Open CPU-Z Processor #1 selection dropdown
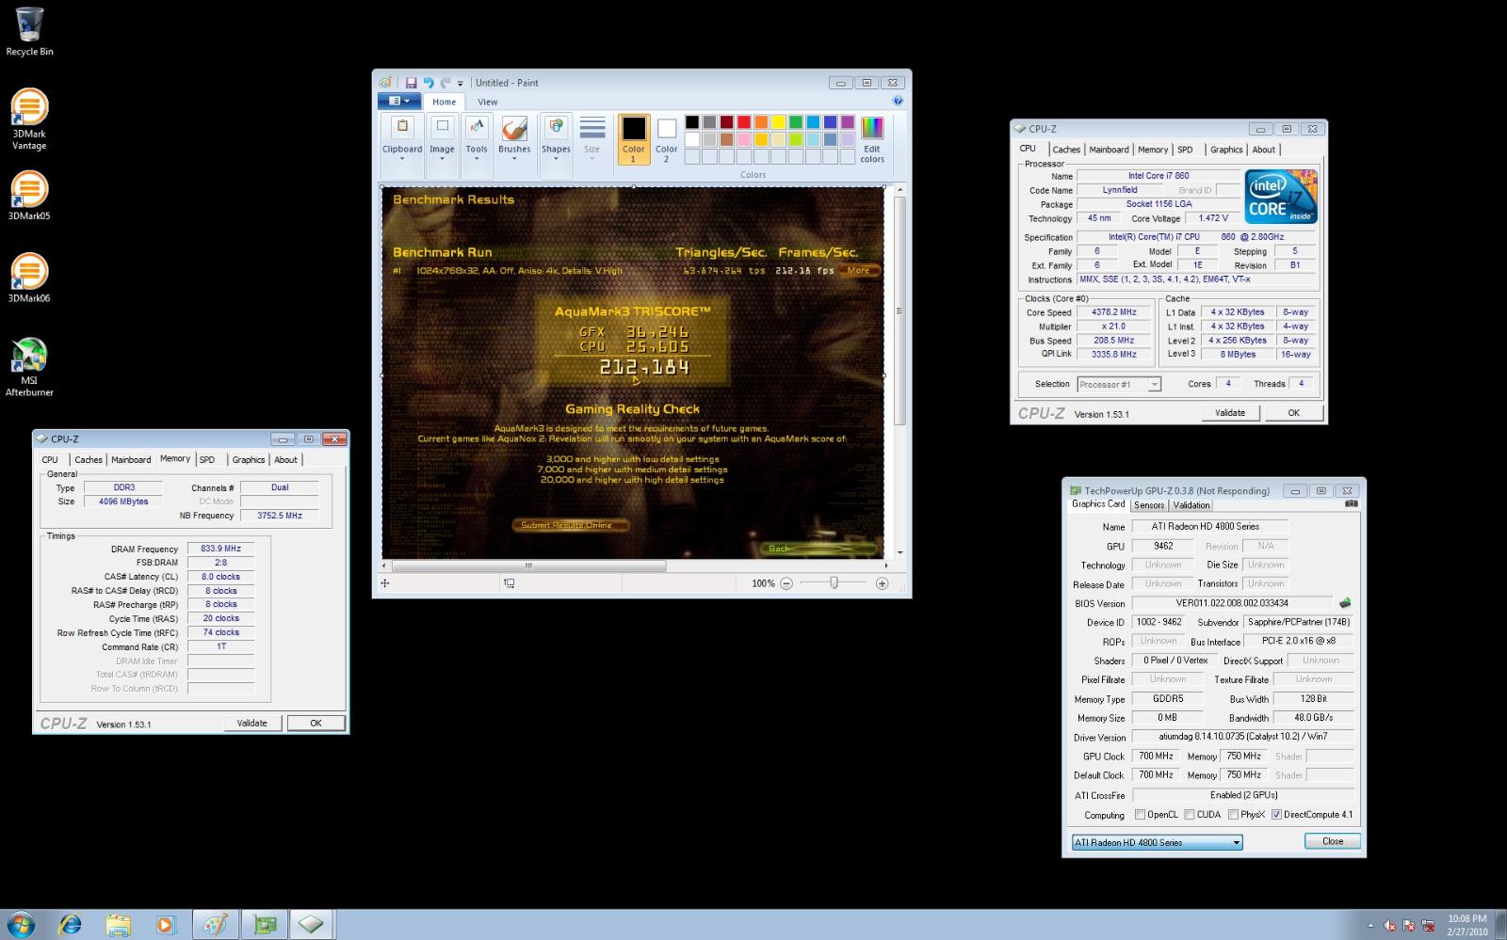 click(1119, 384)
